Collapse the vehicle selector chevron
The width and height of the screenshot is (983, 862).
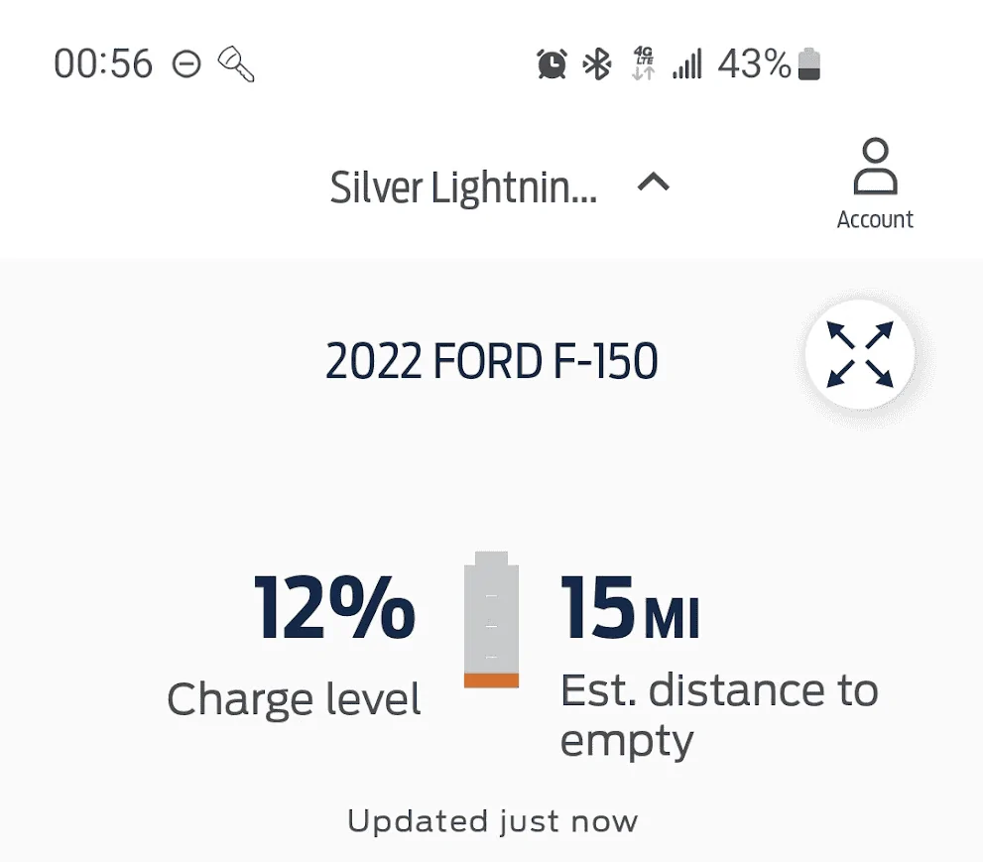(653, 184)
